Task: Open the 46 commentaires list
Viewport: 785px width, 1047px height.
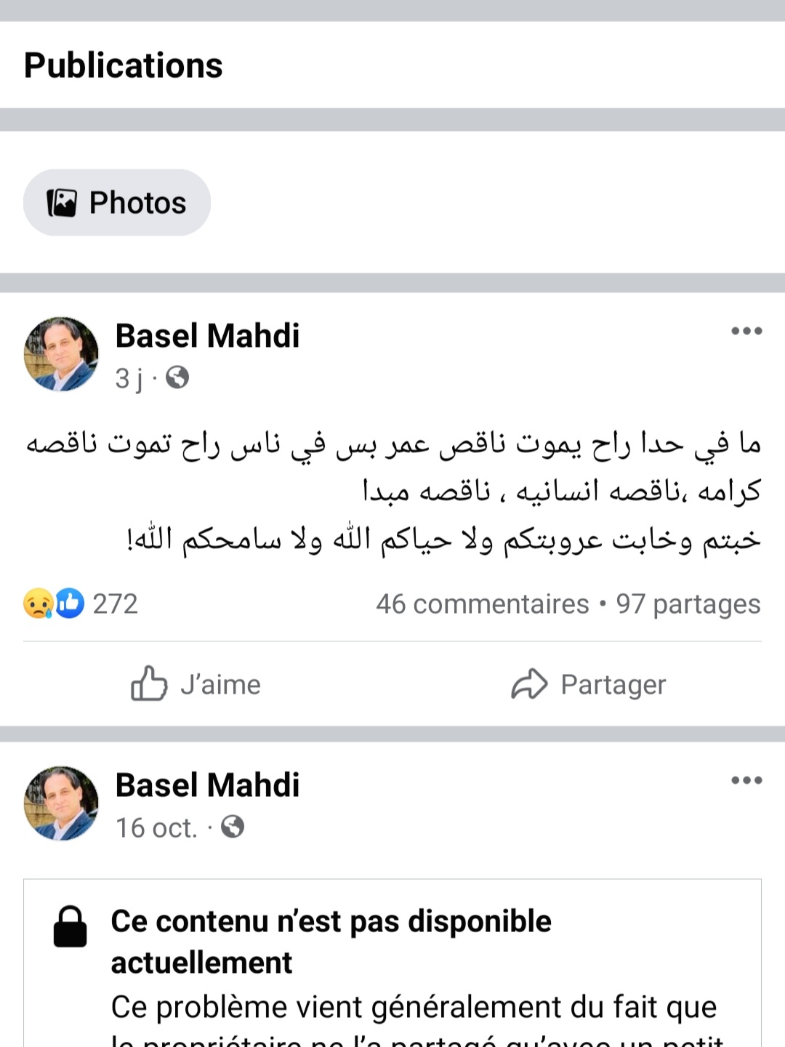Action: coord(482,604)
